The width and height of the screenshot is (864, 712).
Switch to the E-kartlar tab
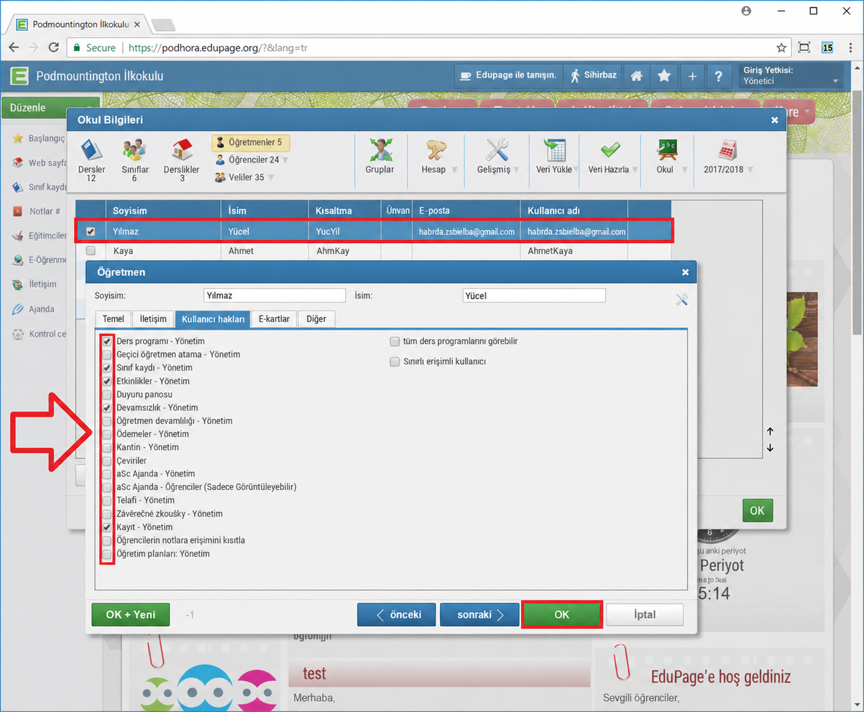tap(274, 319)
